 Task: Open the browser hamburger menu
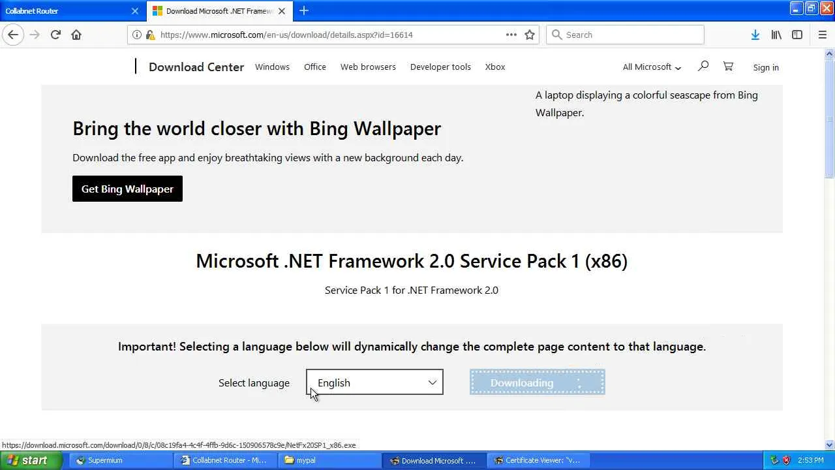click(822, 35)
